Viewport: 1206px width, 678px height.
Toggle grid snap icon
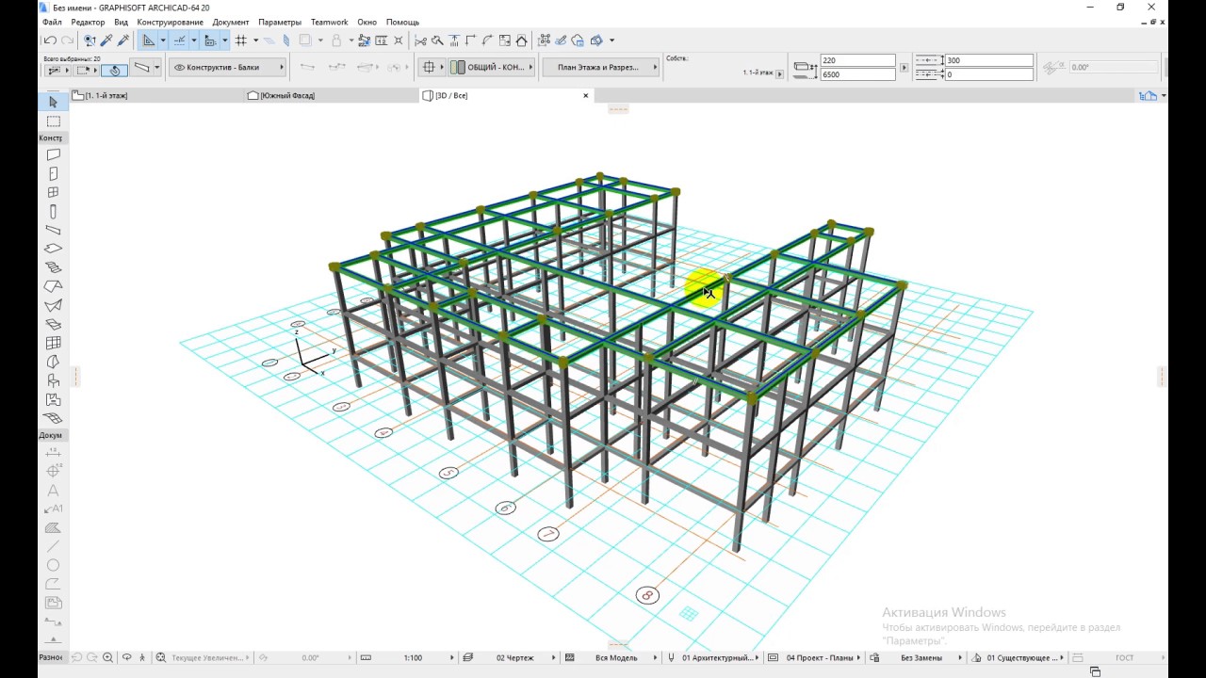tap(240, 40)
